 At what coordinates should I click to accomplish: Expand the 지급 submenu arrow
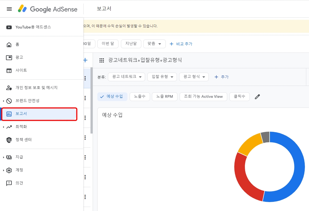point(4,157)
